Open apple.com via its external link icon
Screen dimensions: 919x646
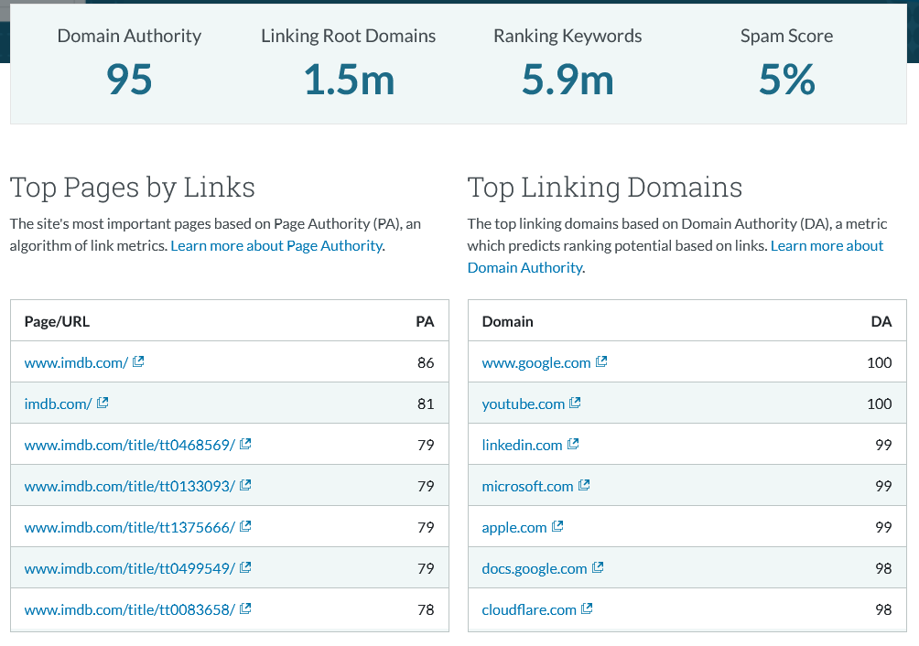[558, 526]
